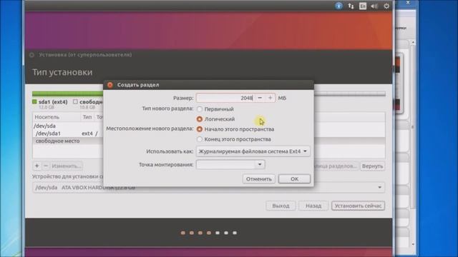The height and width of the screenshot is (257, 458).
Task: Click the accessibility icon in top panel
Action: pyautogui.click(x=338, y=6)
